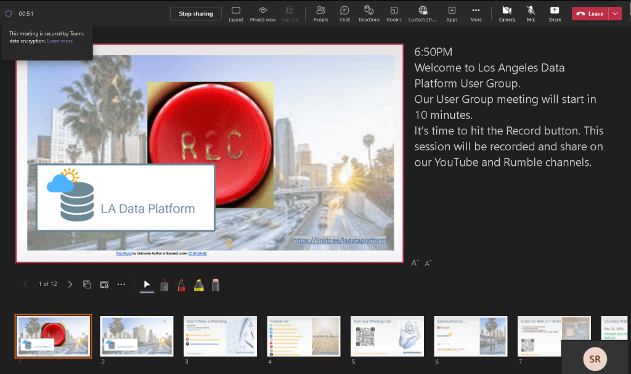The height and width of the screenshot is (374, 631).
Task: Pick the eraser annotation tool
Action: (x=216, y=285)
